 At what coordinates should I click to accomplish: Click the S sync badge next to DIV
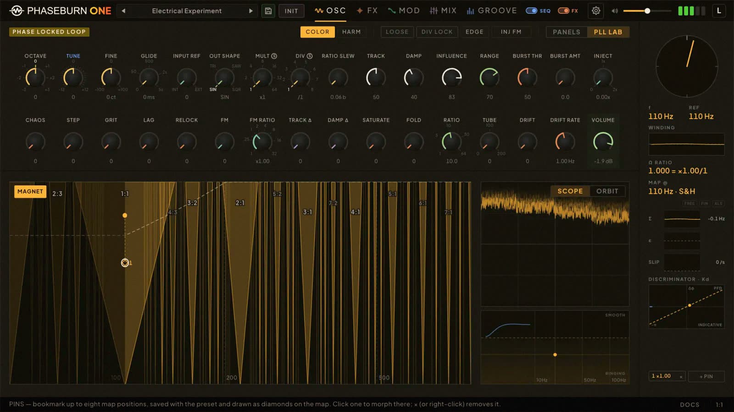310,56
